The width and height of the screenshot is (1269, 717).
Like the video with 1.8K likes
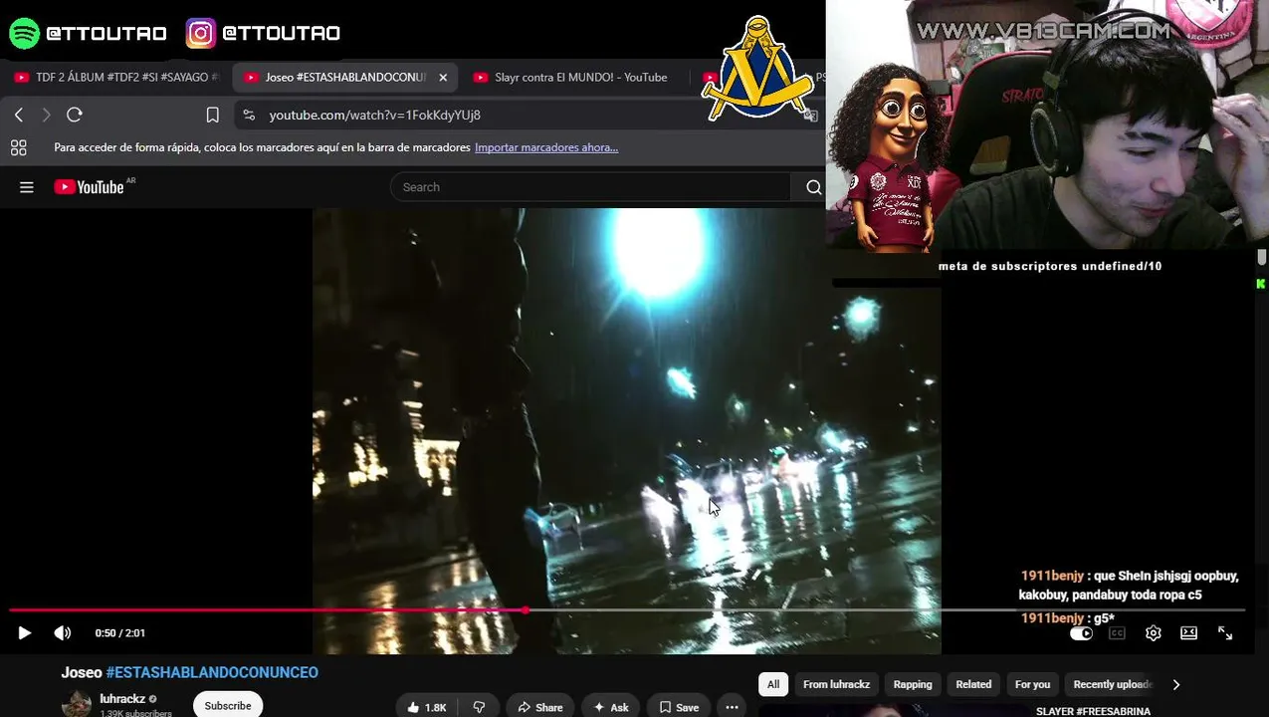(426, 707)
